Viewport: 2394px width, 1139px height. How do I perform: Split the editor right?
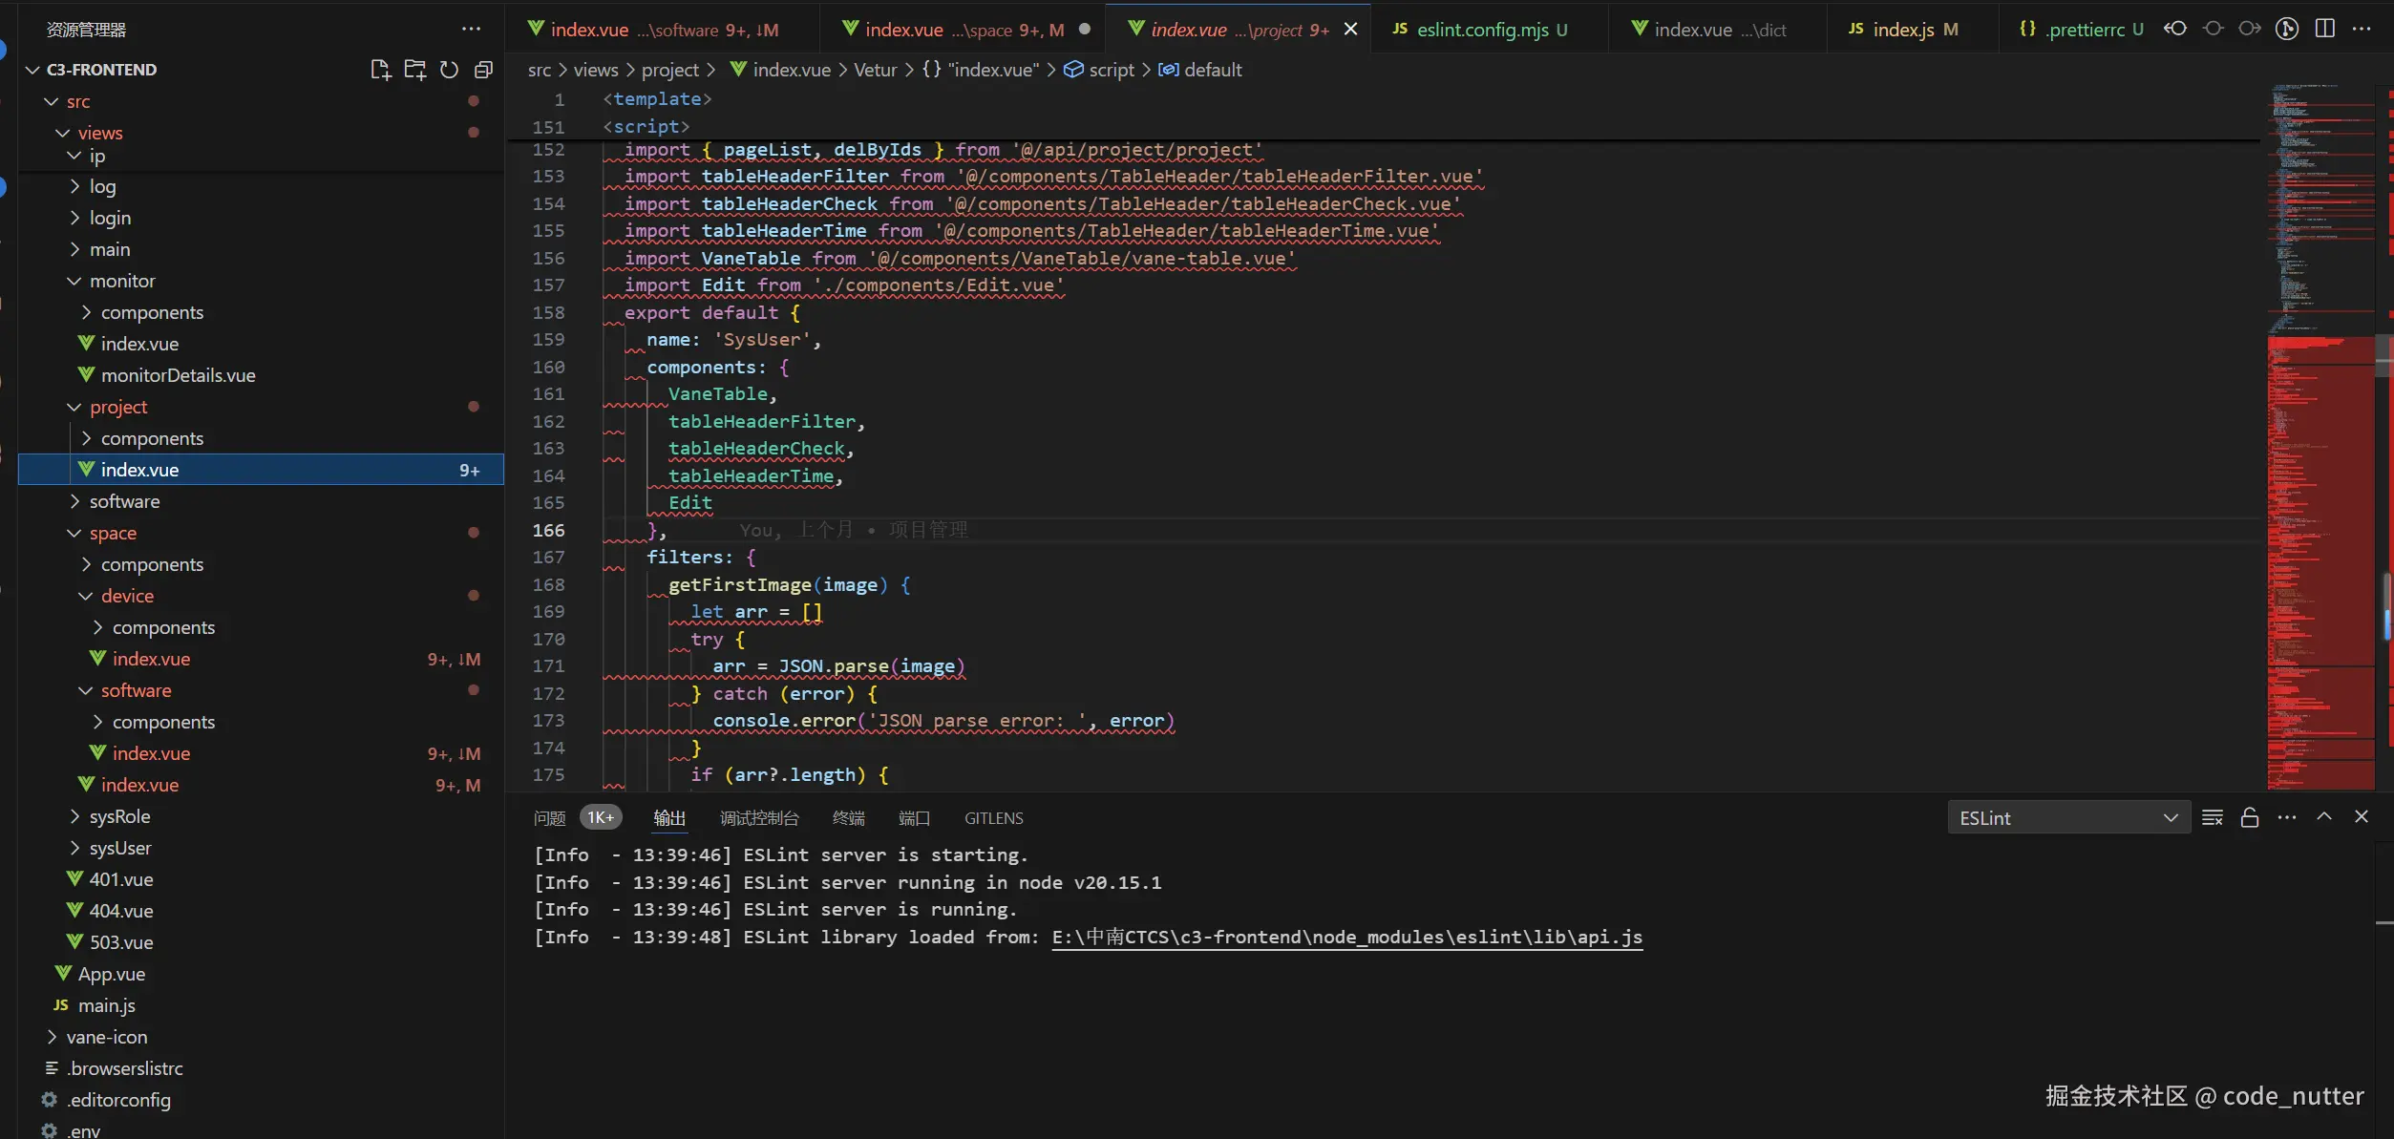click(2325, 29)
